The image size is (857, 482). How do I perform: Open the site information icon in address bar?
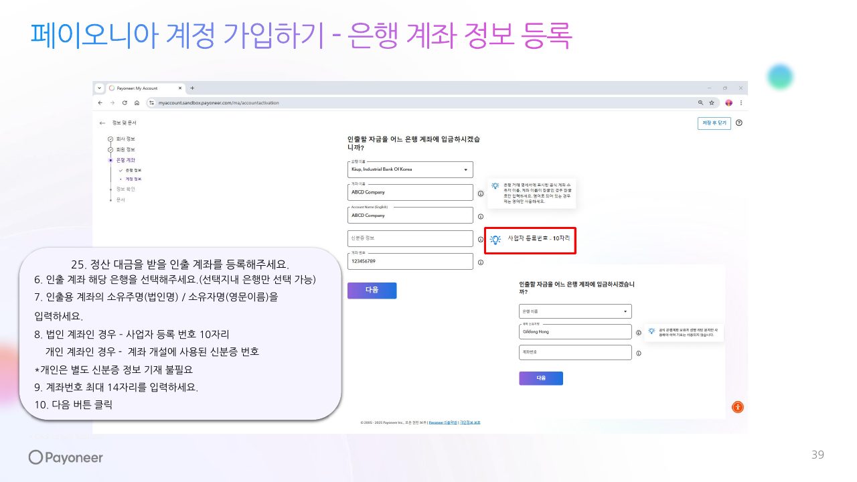point(152,102)
